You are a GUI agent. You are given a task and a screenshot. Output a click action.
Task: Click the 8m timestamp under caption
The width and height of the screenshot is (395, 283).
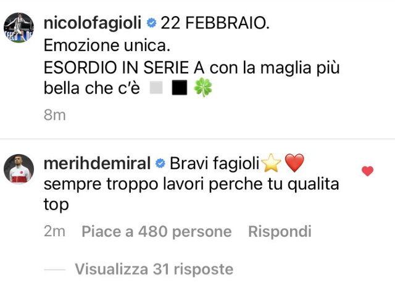55,115
